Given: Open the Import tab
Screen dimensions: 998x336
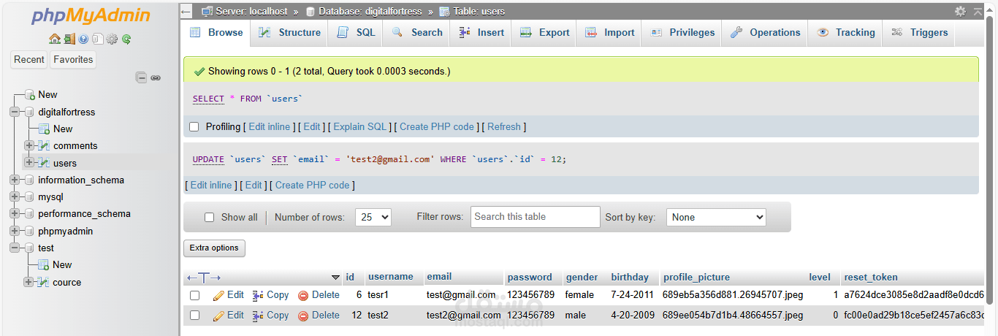Looking at the screenshot, I should pyautogui.click(x=609, y=33).
